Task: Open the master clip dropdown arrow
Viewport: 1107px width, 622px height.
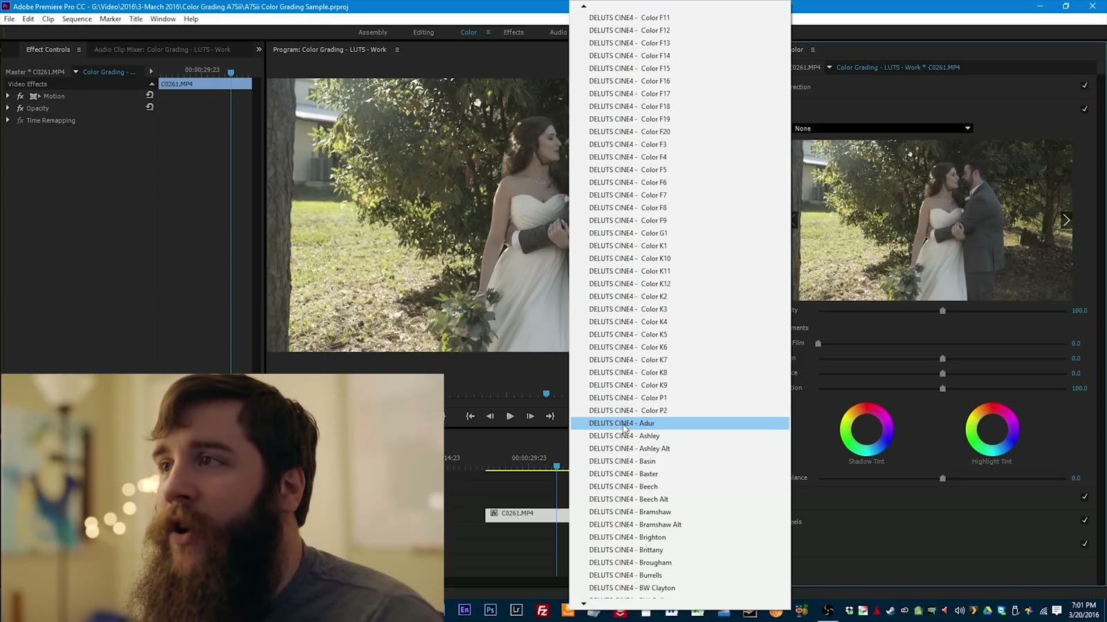Action: pos(75,72)
